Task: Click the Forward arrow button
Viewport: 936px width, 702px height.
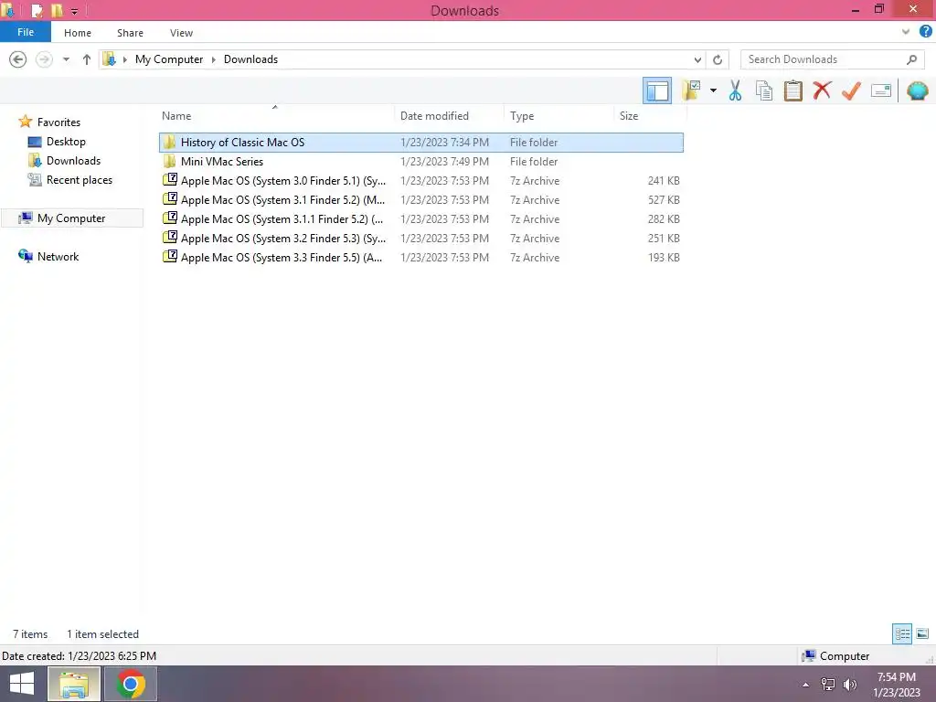Action: tap(44, 59)
